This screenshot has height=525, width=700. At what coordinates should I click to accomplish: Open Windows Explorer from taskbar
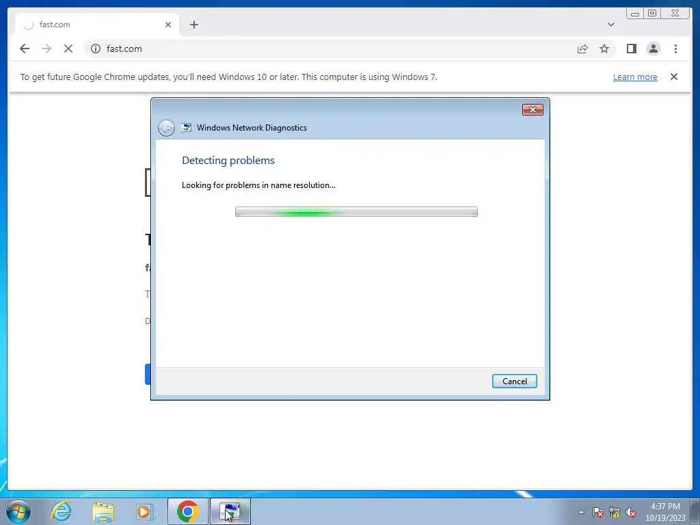(103, 511)
